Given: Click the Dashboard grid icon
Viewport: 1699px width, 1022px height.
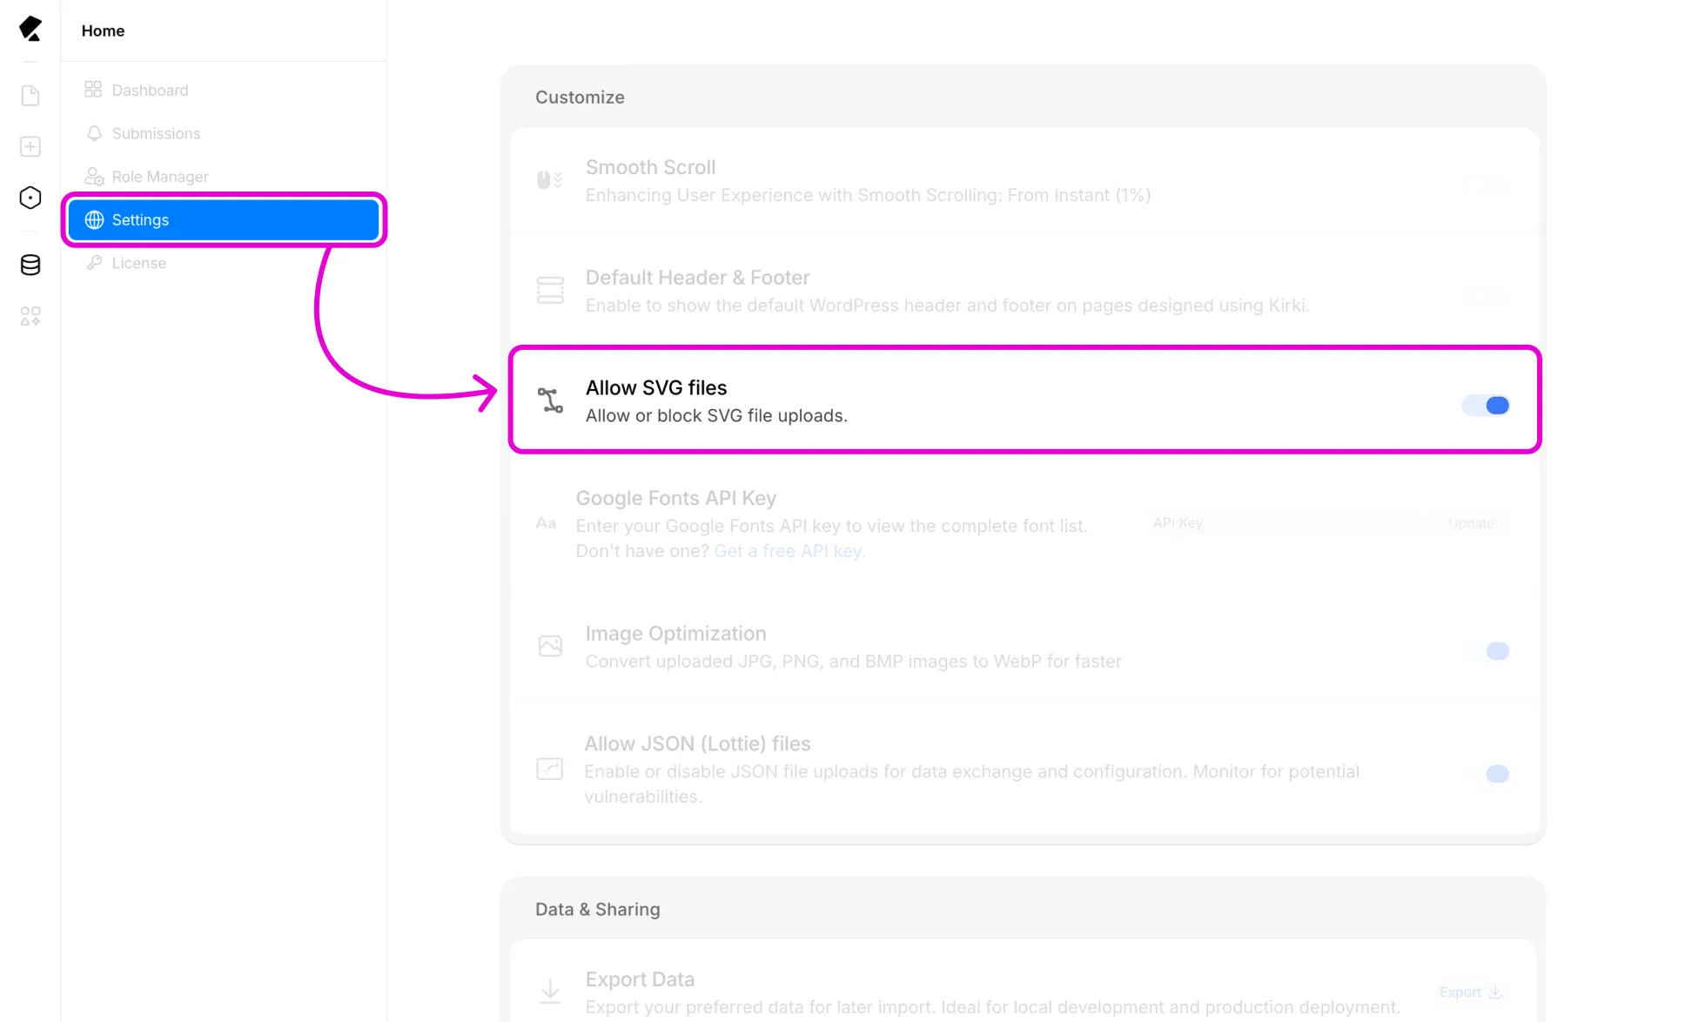Looking at the screenshot, I should pyautogui.click(x=93, y=90).
